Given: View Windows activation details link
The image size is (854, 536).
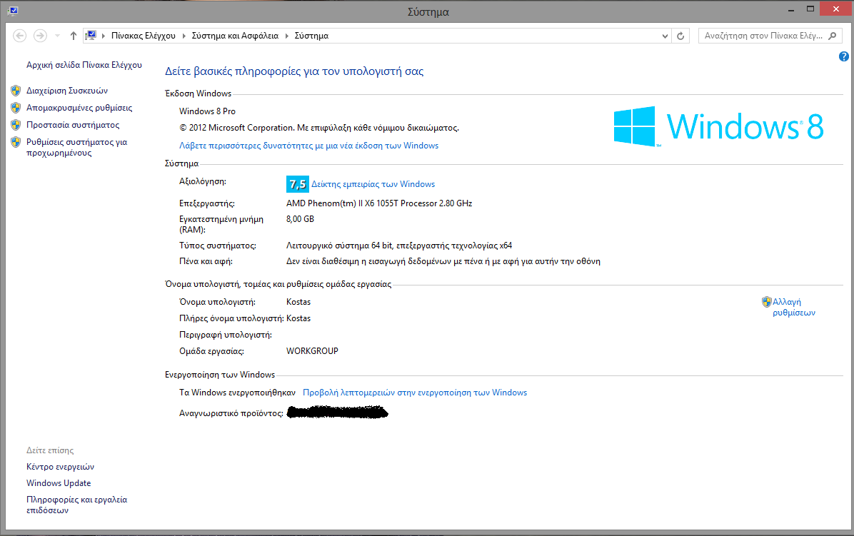Looking at the screenshot, I should (415, 393).
